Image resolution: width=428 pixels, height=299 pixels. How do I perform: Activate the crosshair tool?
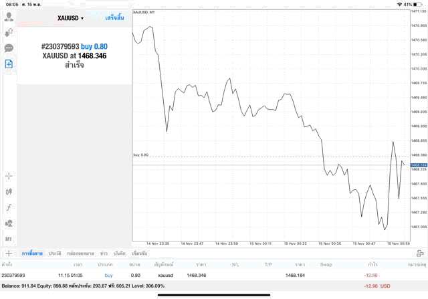click(x=9, y=176)
